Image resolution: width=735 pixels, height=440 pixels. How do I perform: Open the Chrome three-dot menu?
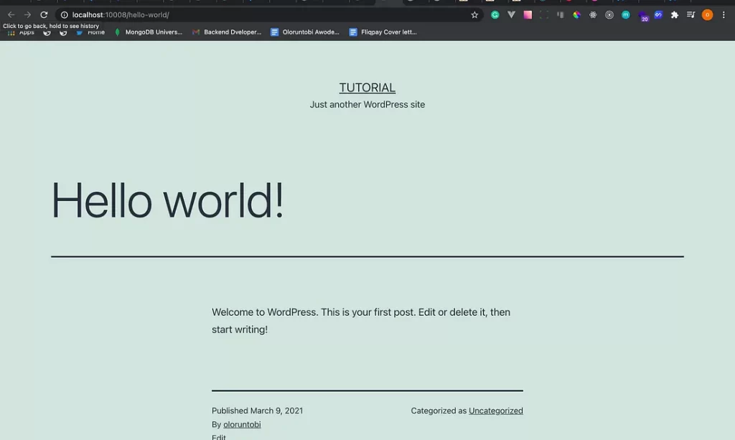coord(724,14)
